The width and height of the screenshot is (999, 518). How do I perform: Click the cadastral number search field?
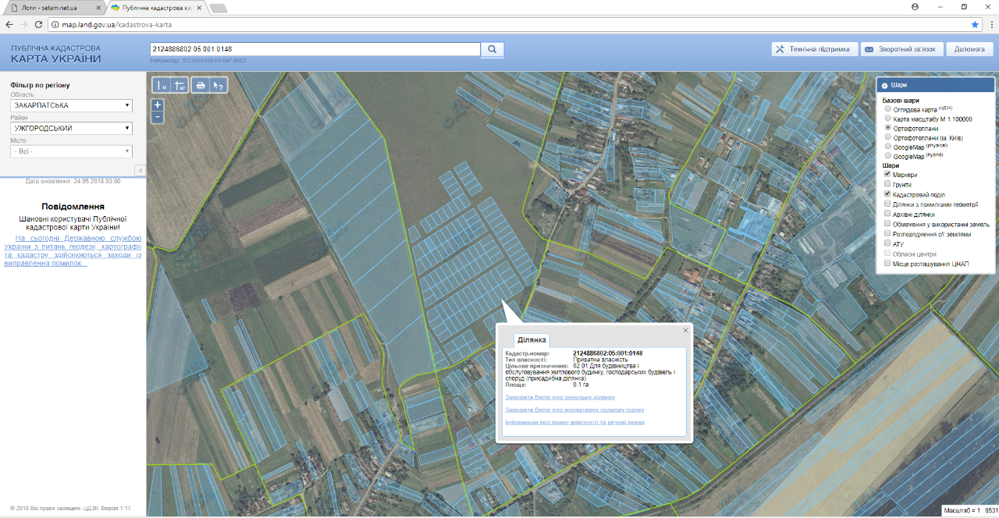click(315, 49)
